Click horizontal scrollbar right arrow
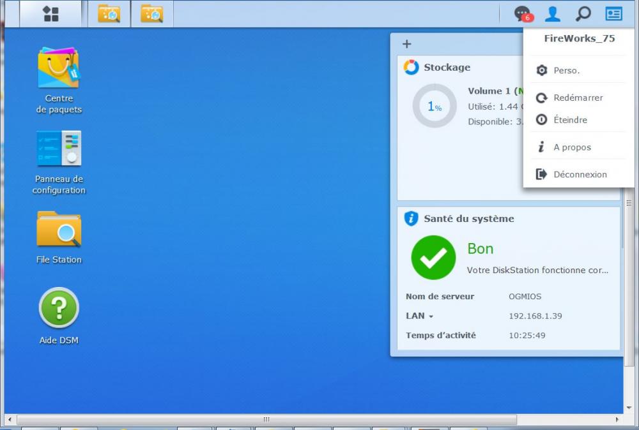639x430 pixels. pos(617,419)
